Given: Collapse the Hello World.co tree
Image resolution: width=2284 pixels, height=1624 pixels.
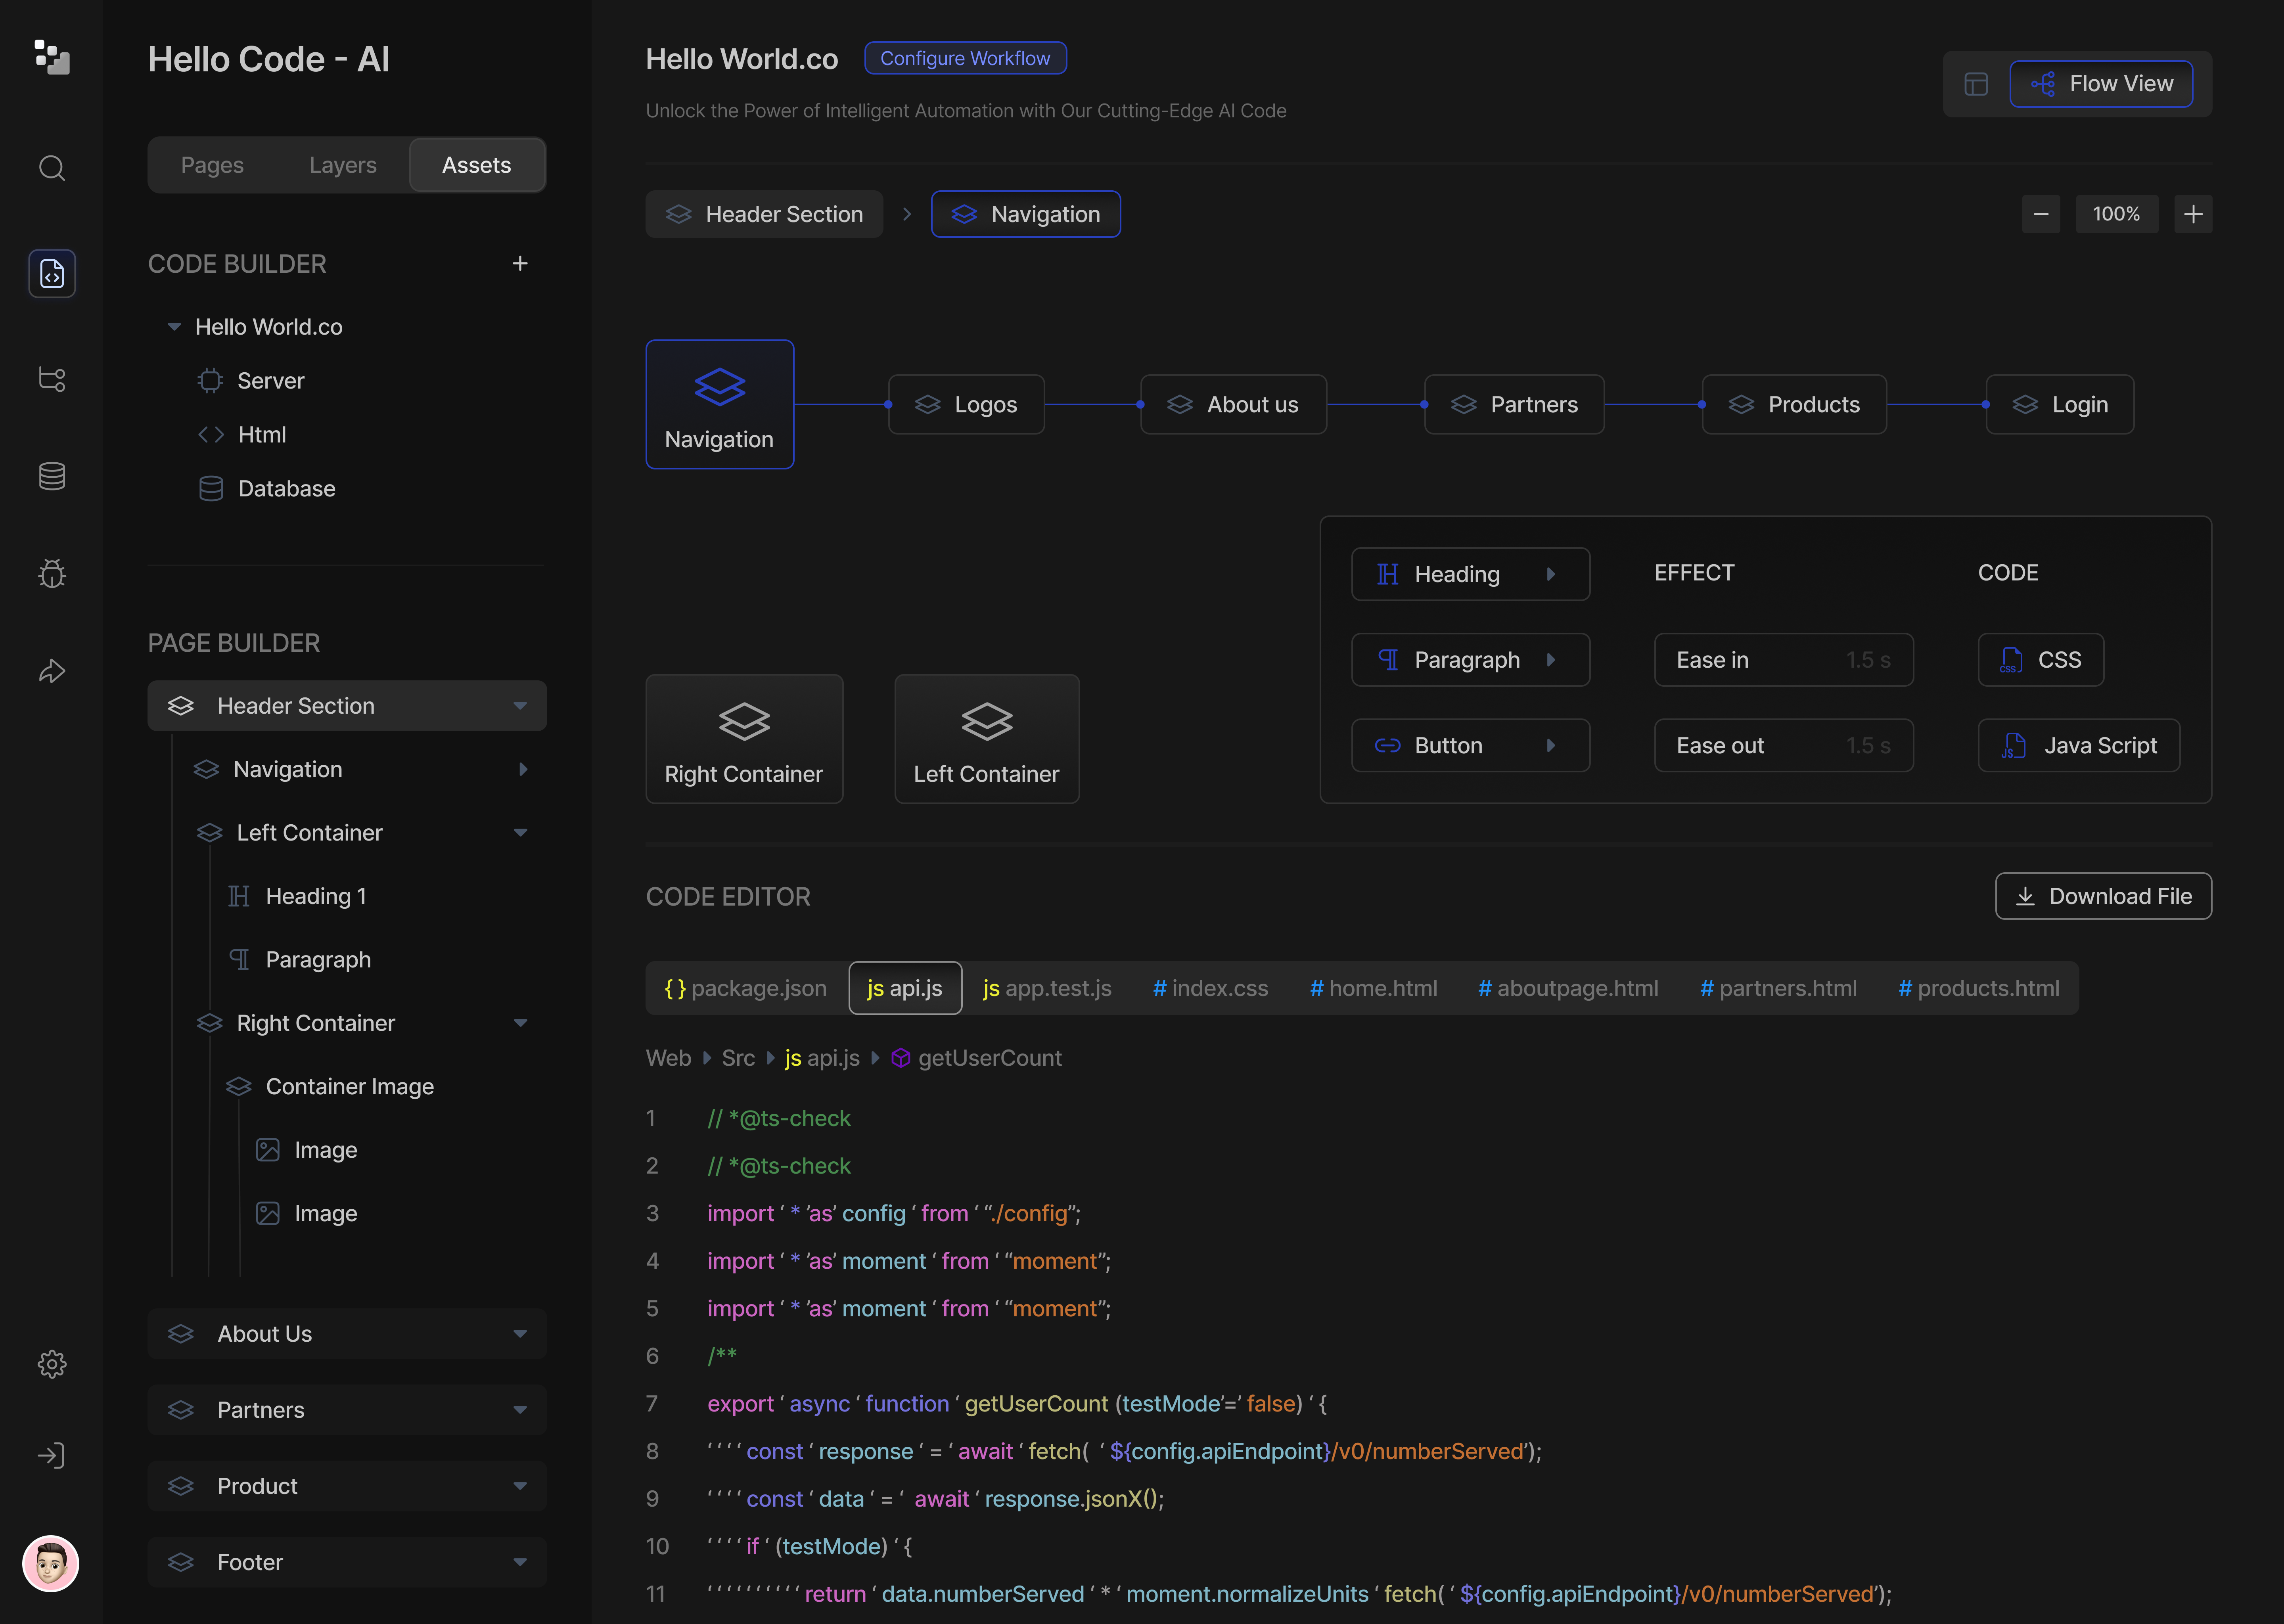Looking at the screenshot, I should [x=175, y=326].
